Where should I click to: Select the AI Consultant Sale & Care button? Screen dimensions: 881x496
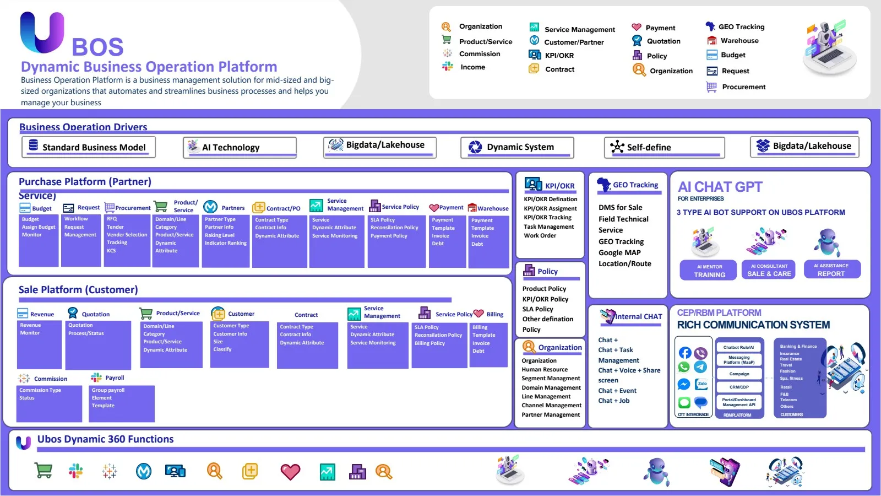coord(769,270)
